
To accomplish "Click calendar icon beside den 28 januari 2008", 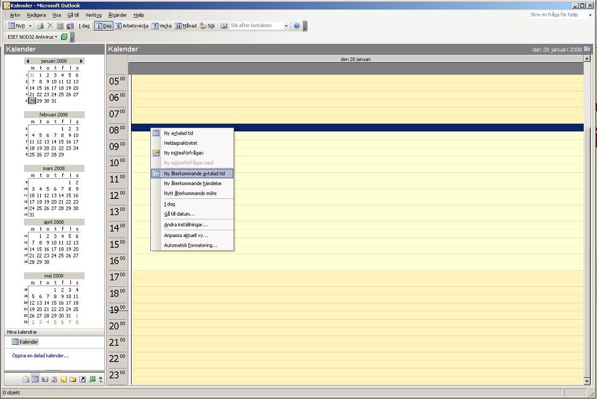I will [x=587, y=49].
